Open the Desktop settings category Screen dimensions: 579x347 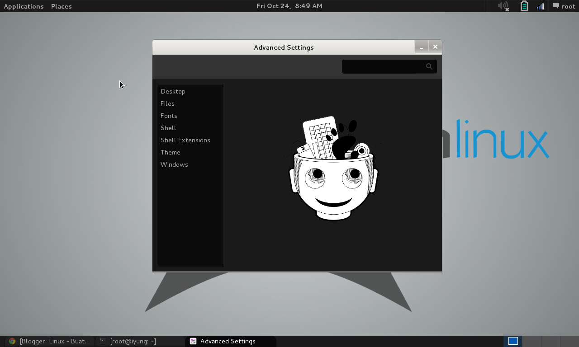(190, 91)
